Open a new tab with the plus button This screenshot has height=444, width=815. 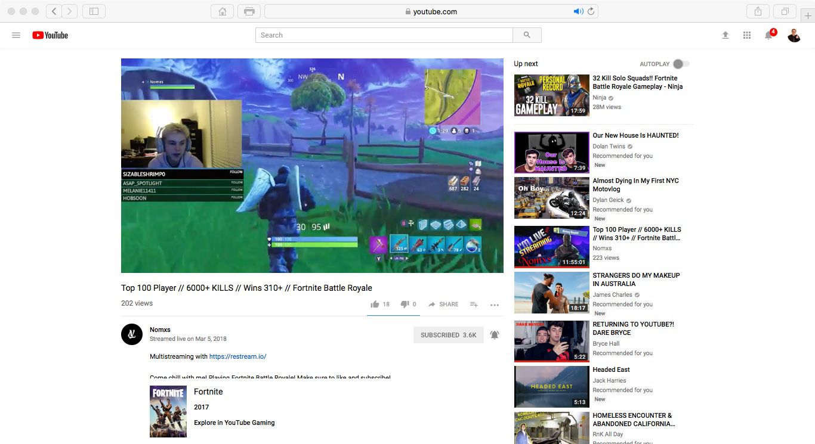[x=808, y=15]
